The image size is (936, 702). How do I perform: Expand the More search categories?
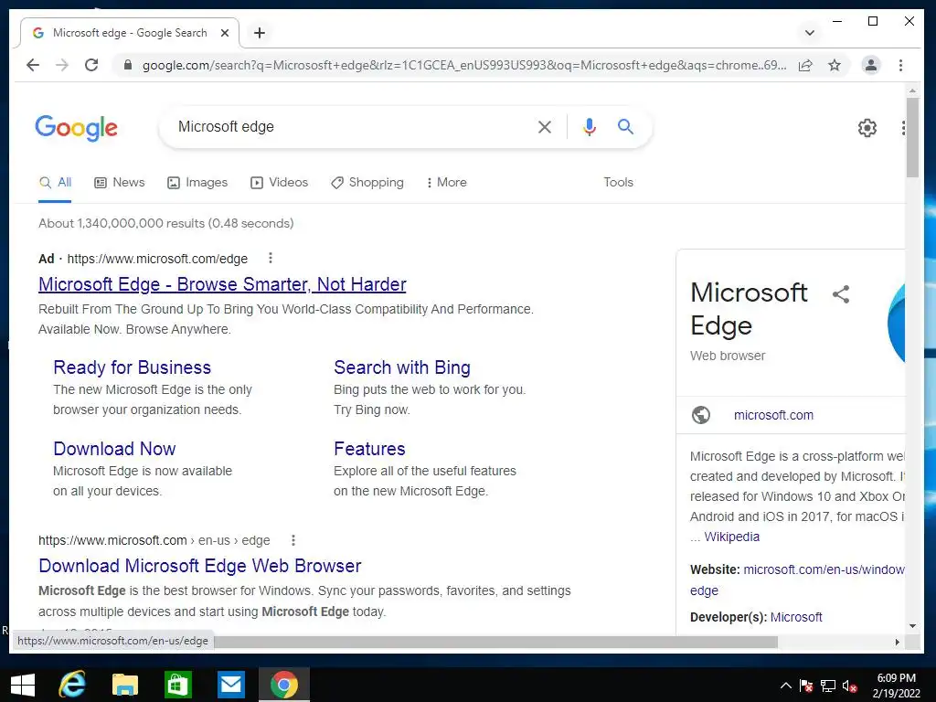point(446,183)
